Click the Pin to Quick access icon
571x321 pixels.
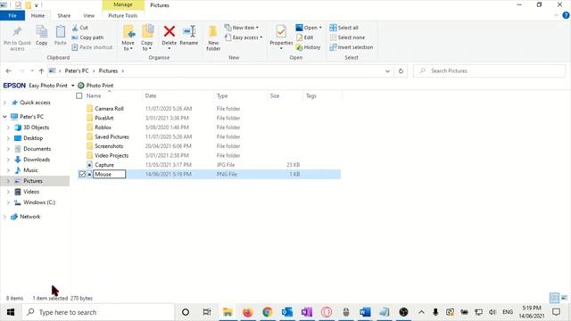pyautogui.click(x=17, y=32)
